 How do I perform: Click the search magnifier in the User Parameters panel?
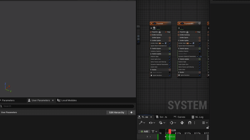(1, 106)
